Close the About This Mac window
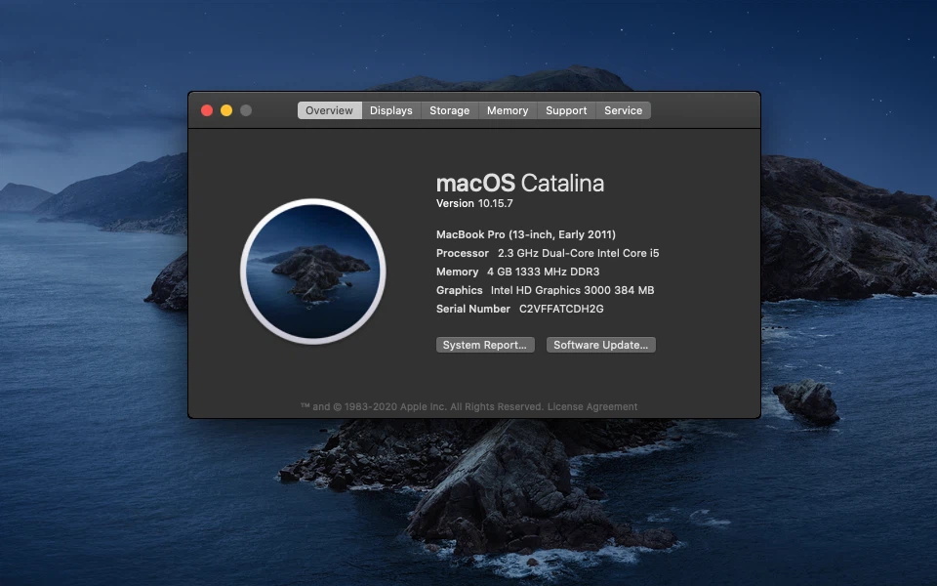 click(x=207, y=110)
